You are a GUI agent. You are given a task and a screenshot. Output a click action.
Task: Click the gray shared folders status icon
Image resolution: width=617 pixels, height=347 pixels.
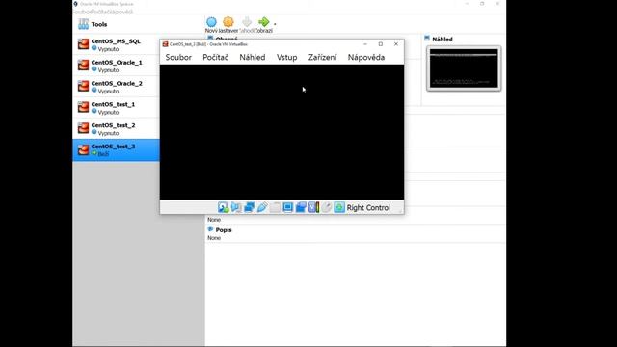275,207
